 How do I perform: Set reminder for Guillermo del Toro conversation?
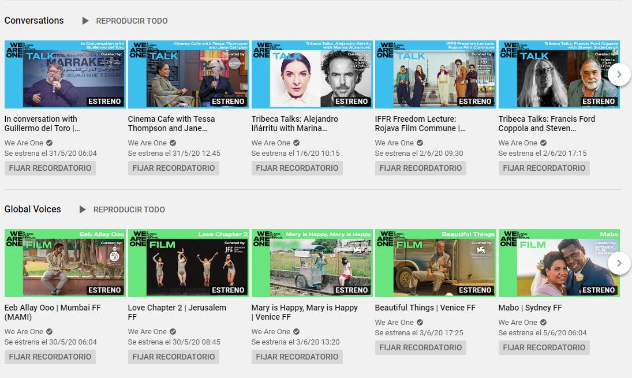tap(50, 168)
